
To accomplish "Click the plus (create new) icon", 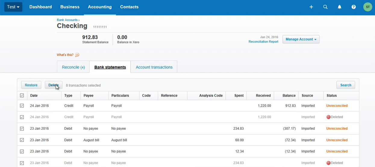I will (311, 7).
